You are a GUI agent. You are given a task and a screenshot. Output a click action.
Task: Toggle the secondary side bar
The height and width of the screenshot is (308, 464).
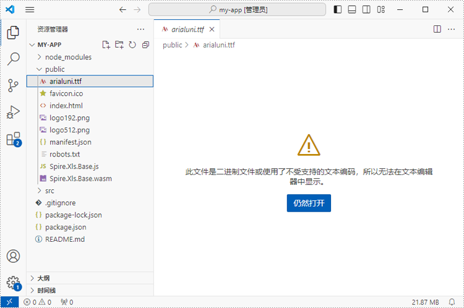[366, 9]
